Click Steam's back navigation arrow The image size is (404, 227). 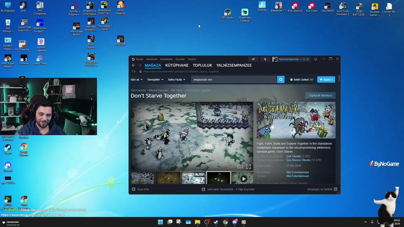(133, 65)
